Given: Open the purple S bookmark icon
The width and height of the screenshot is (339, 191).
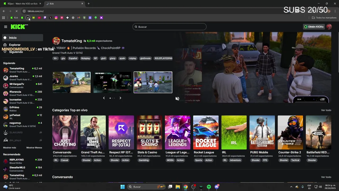Looking at the screenshot, I should (x=90, y=18).
